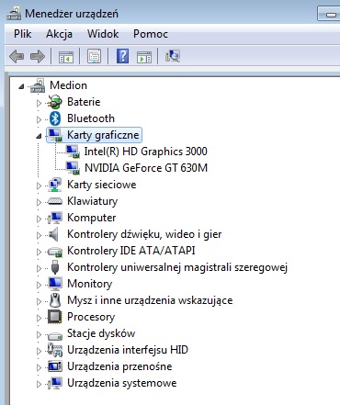Select NVIDIA GeForce GT 630M device

[x=146, y=168]
